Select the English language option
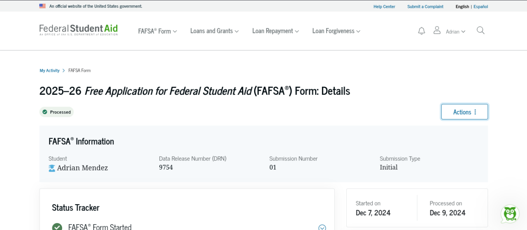 [x=462, y=7]
